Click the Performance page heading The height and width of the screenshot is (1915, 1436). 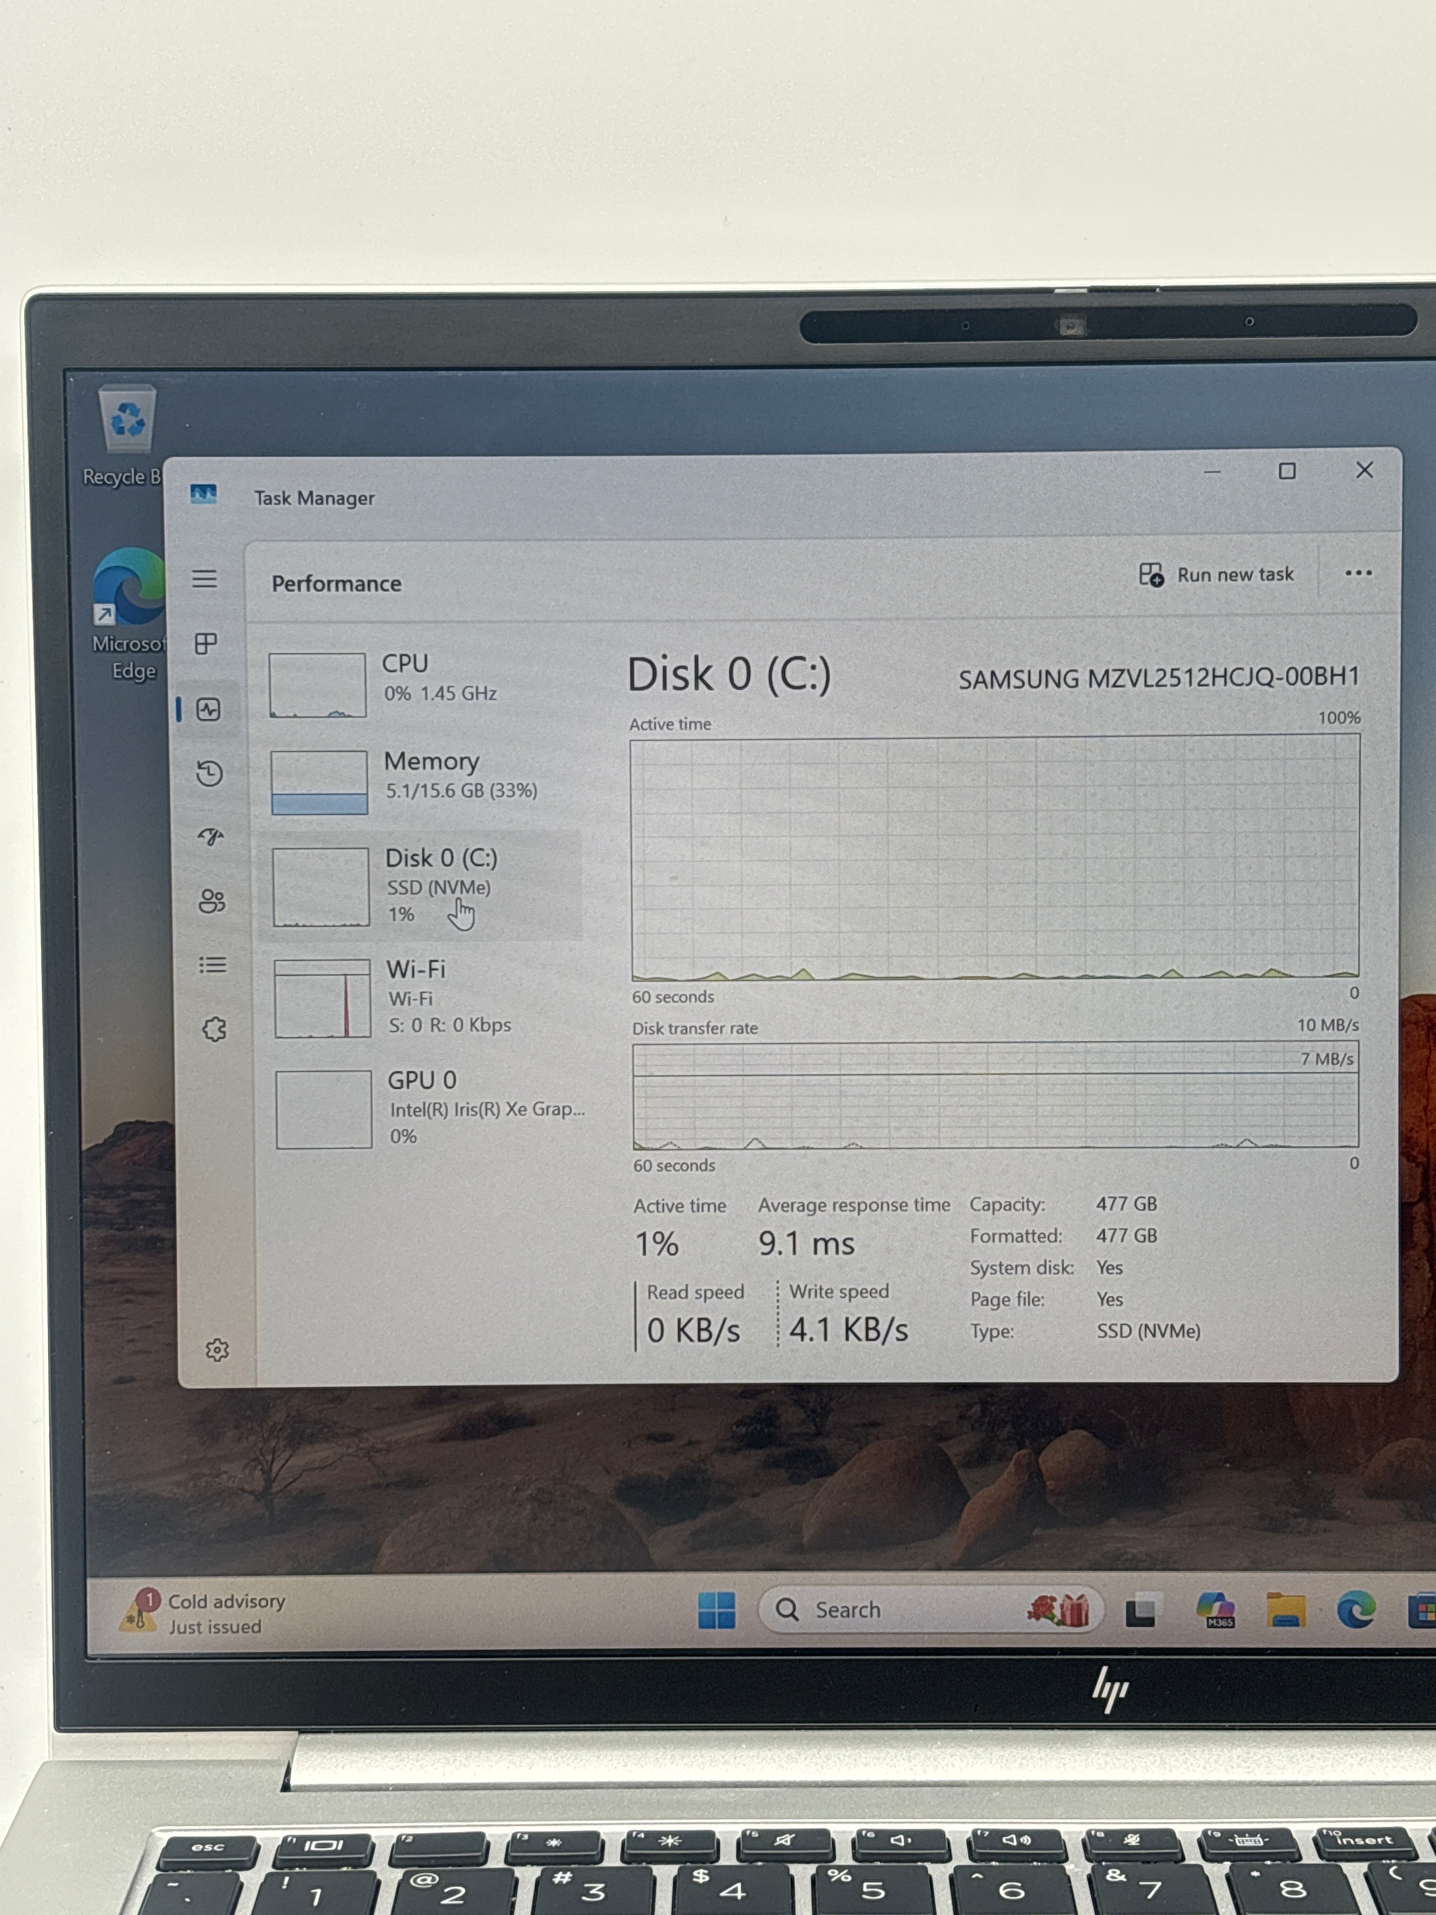337,584
